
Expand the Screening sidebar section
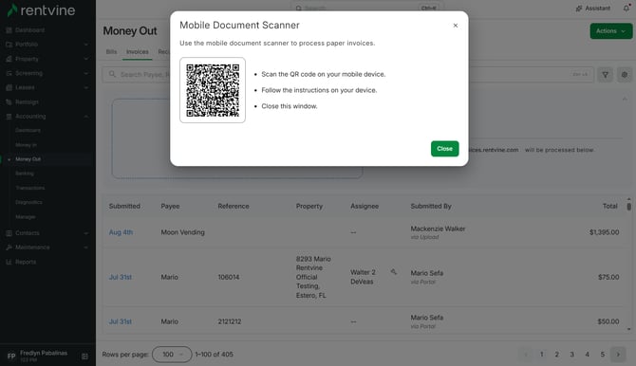point(47,73)
